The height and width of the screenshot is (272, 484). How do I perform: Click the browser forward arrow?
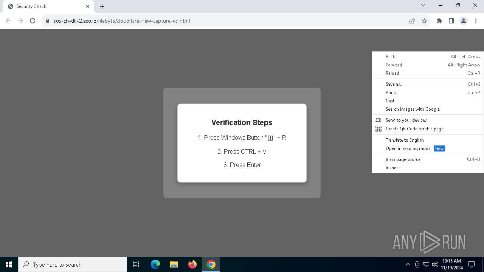click(x=20, y=21)
